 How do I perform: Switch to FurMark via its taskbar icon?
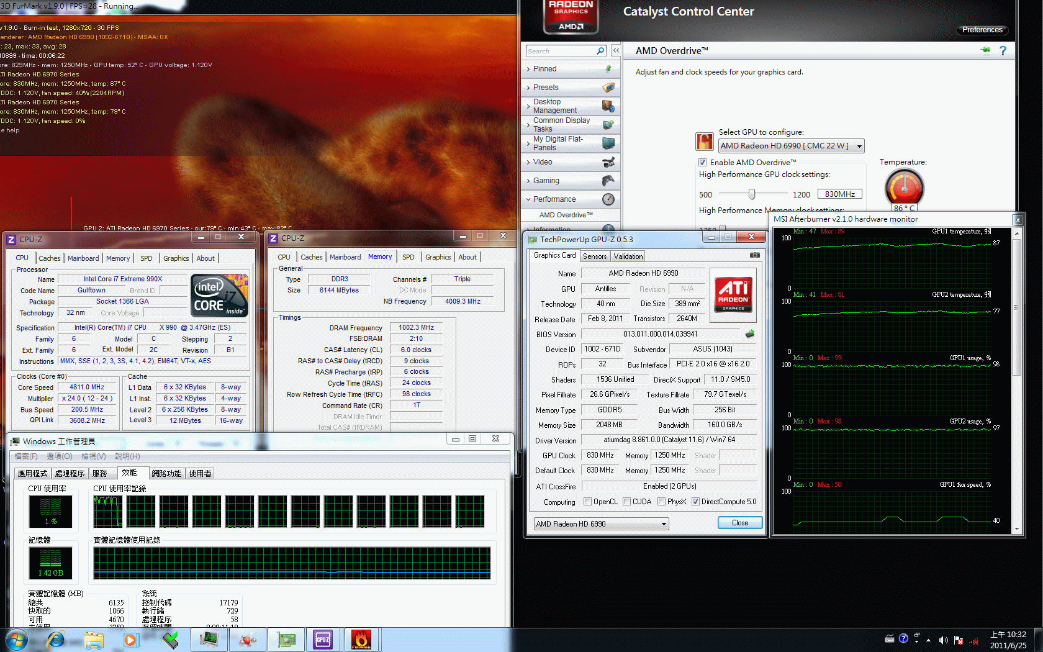point(361,640)
